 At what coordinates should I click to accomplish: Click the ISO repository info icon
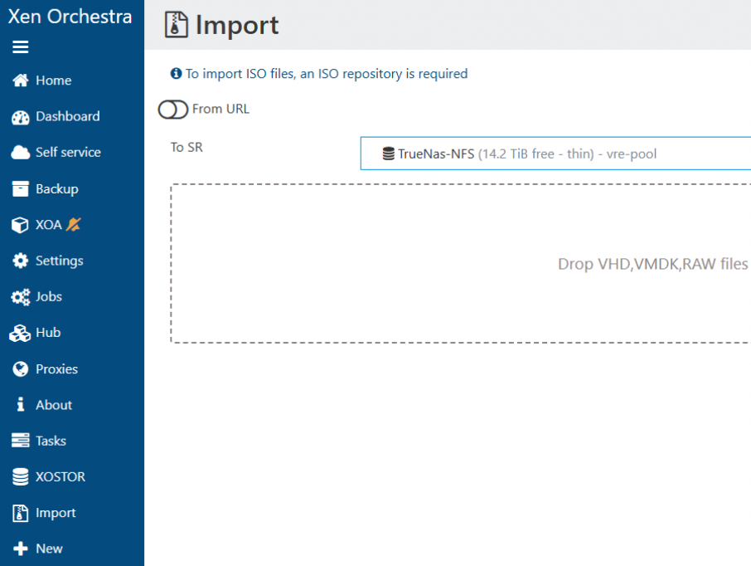(177, 73)
